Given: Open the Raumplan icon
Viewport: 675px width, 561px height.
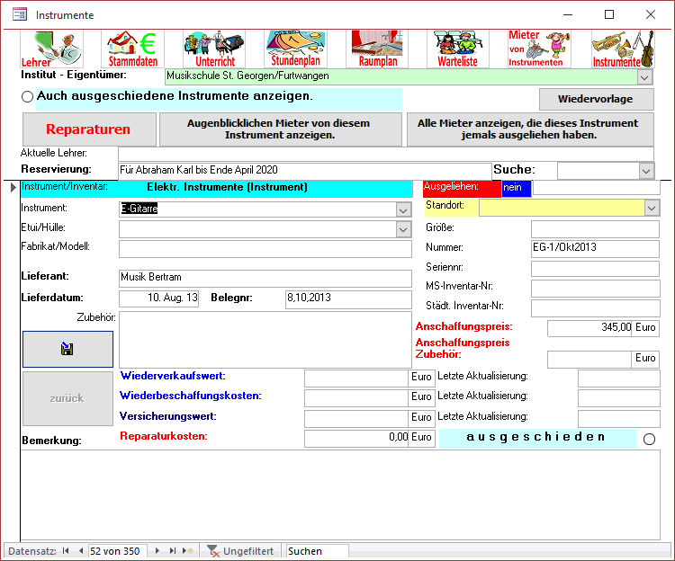Looking at the screenshot, I should tap(378, 49).
